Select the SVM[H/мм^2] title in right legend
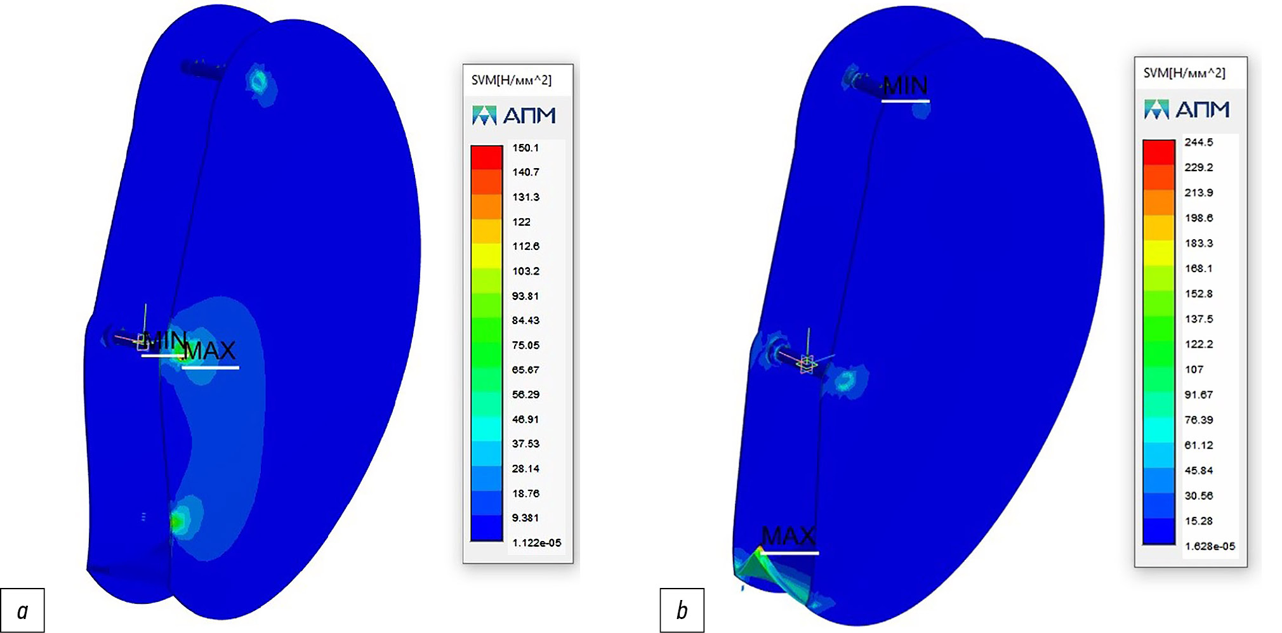Image resolution: width=1282 pixels, height=633 pixels. pos(1184,74)
